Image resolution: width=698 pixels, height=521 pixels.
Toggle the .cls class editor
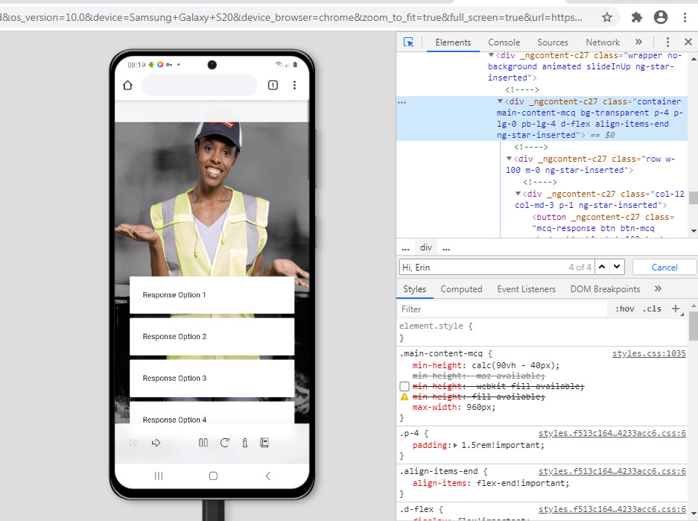[x=652, y=309]
